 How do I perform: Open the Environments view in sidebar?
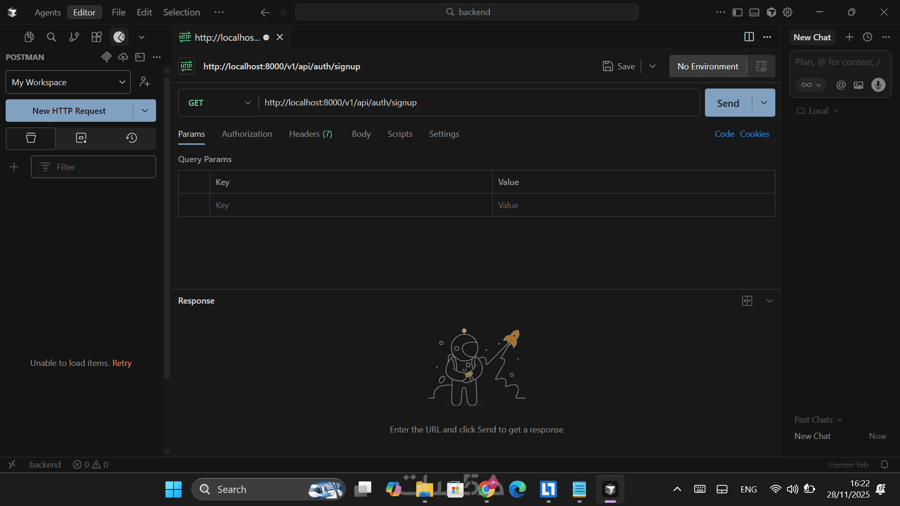point(81,138)
